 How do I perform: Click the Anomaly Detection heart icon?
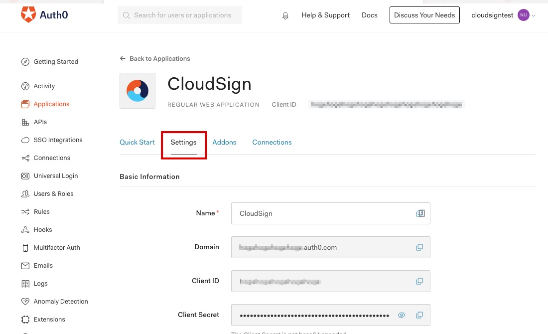(x=25, y=302)
